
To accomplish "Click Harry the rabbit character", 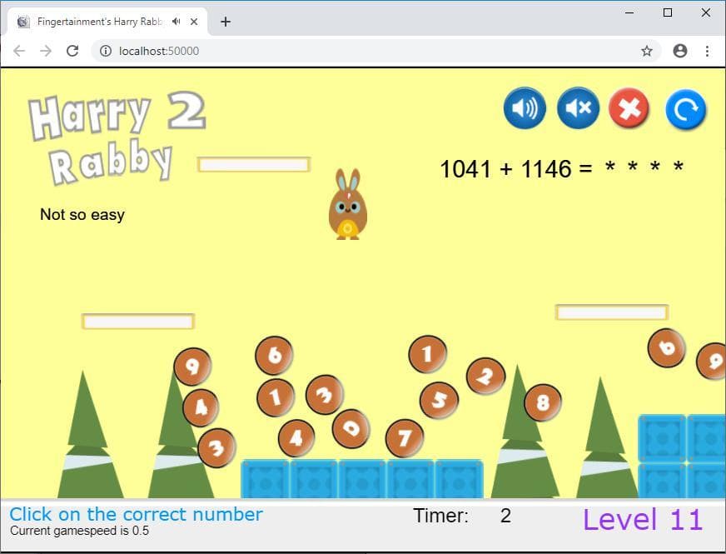I will pos(348,204).
